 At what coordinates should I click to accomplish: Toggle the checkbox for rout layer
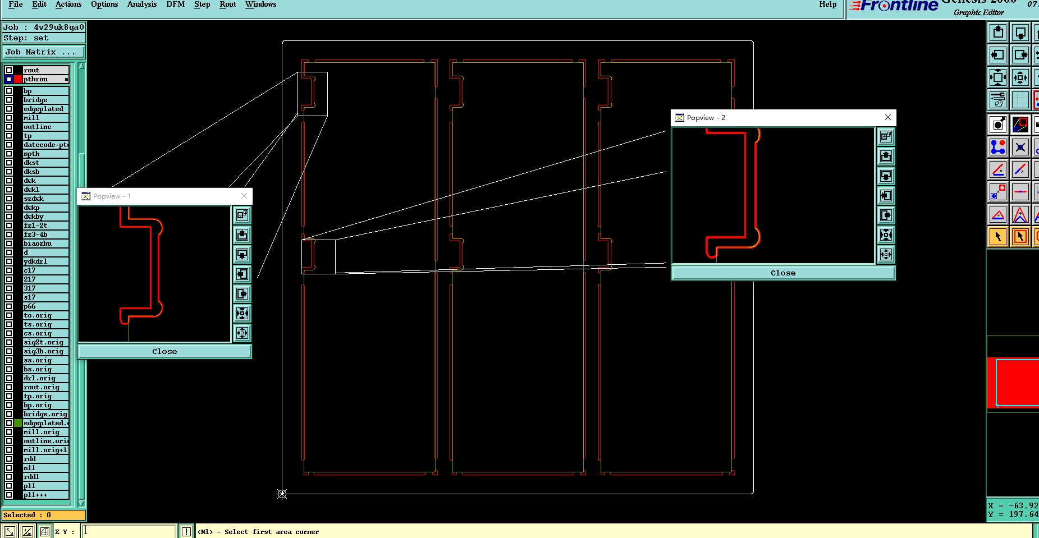(9, 70)
